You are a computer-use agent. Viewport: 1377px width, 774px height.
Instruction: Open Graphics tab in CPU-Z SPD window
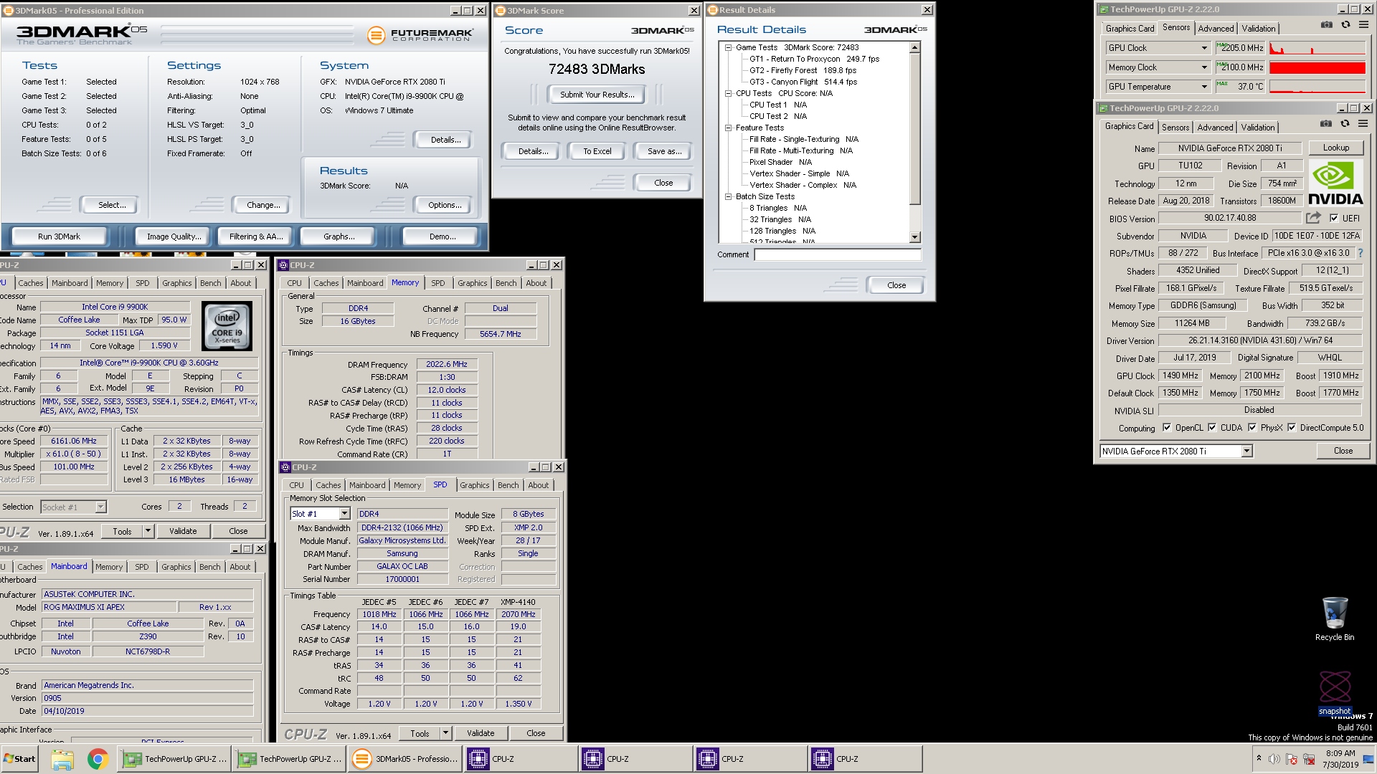tap(474, 485)
